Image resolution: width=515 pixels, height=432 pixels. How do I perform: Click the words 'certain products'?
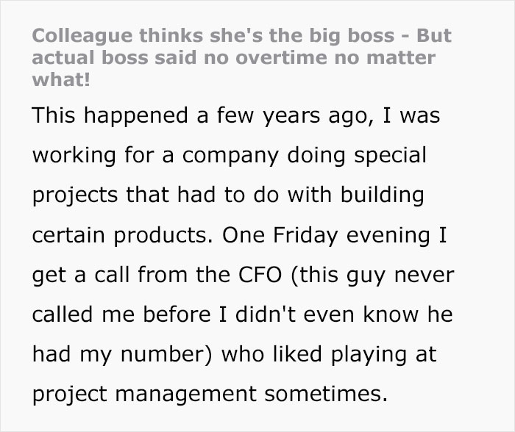pyautogui.click(x=119, y=237)
